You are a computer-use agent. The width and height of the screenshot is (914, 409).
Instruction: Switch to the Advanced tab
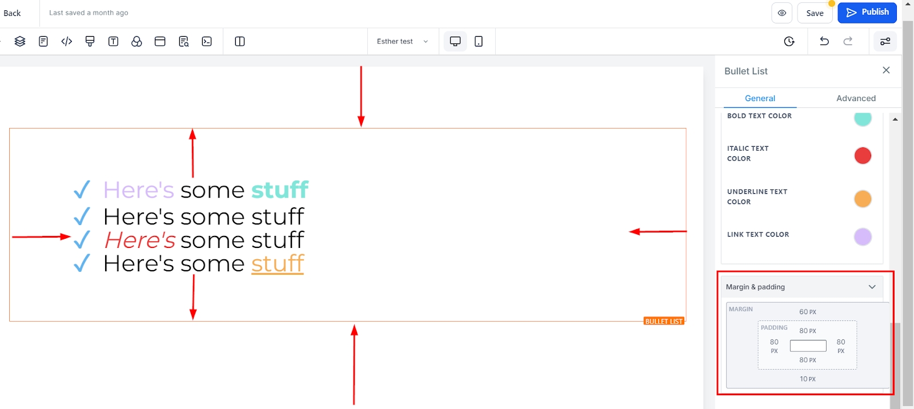click(856, 98)
